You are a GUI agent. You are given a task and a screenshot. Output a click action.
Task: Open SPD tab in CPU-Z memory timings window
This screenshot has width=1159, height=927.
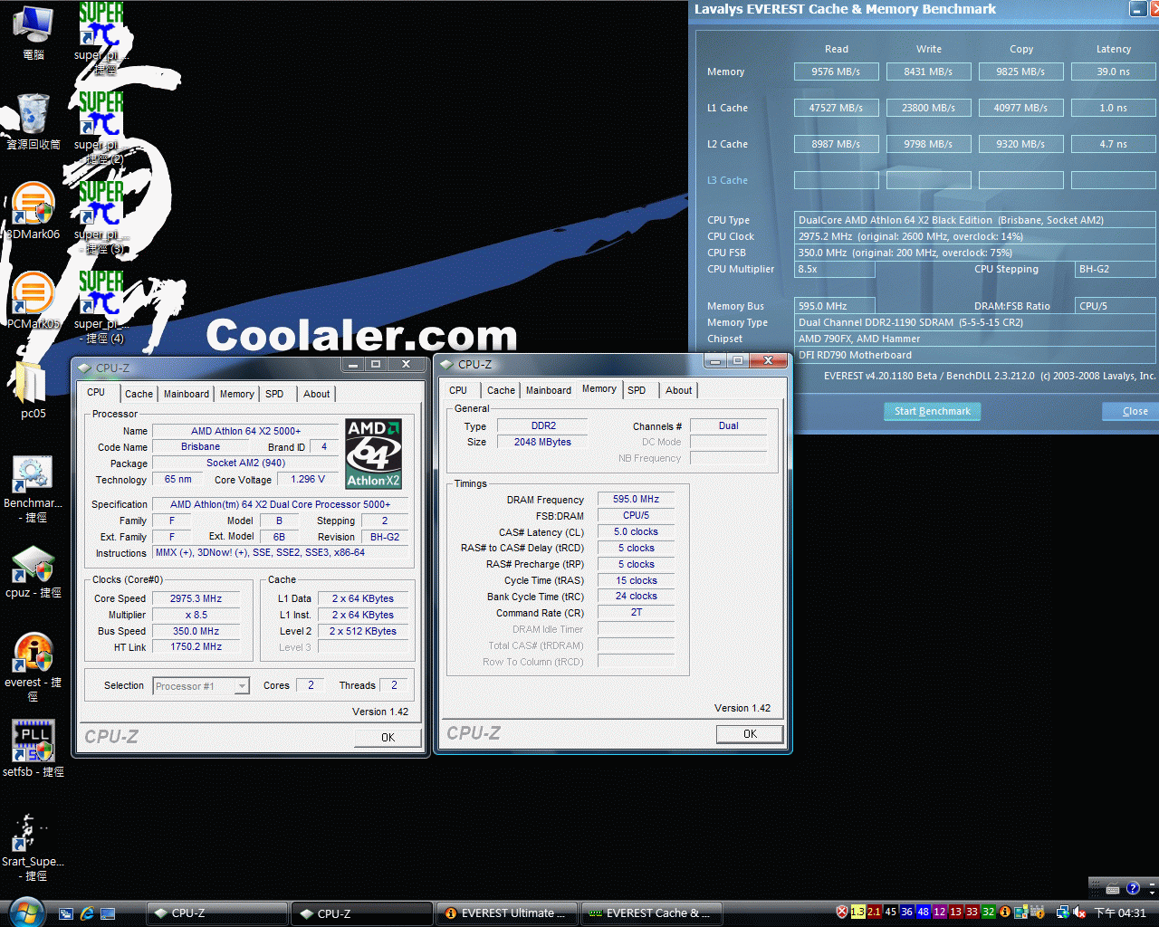637,390
